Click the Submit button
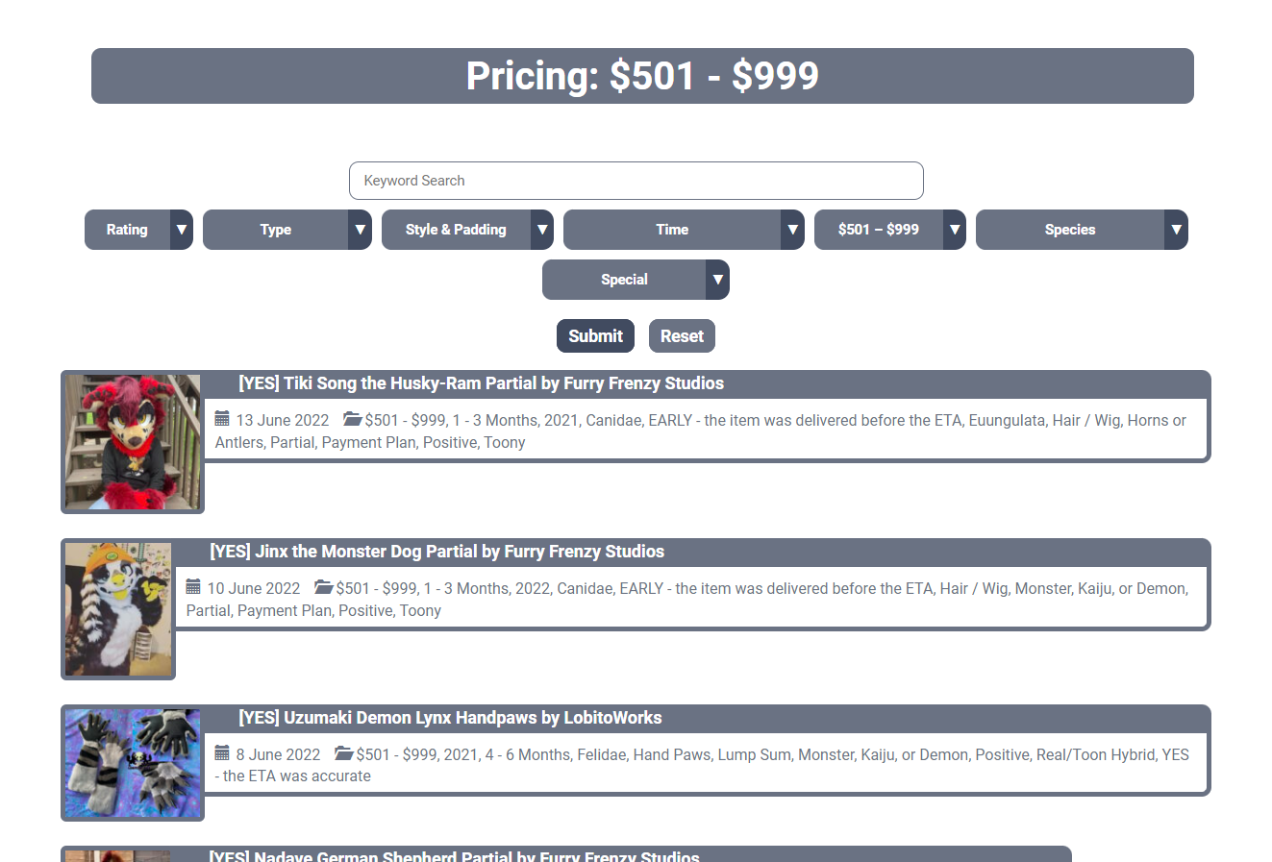 tap(595, 336)
